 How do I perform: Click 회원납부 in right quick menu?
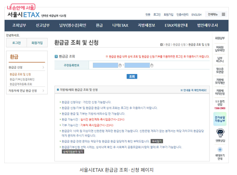click(x=220, y=38)
